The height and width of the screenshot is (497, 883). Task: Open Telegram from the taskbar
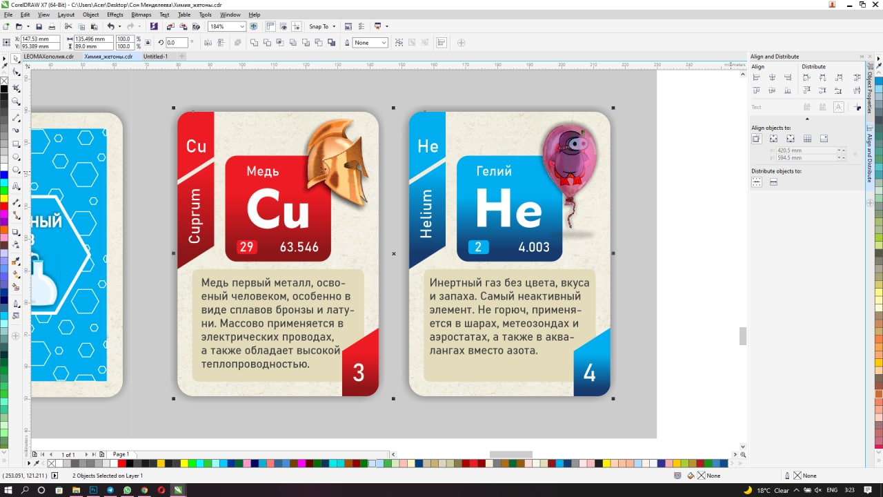[x=110, y=490]
